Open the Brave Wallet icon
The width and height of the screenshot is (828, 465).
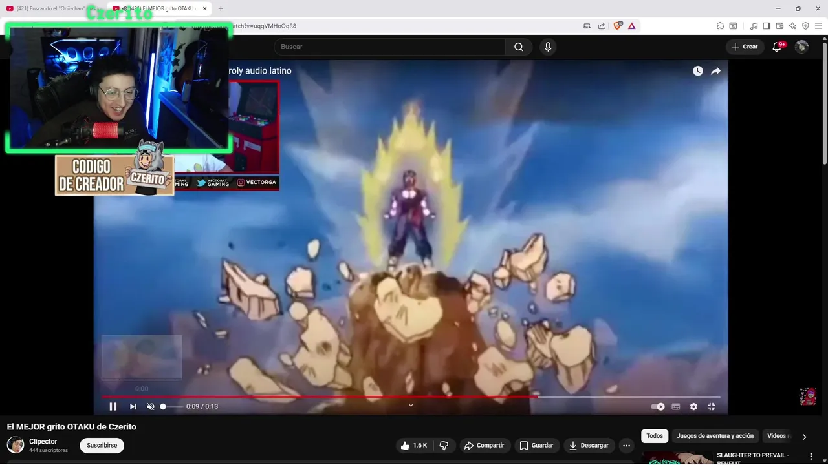(779, 26)
